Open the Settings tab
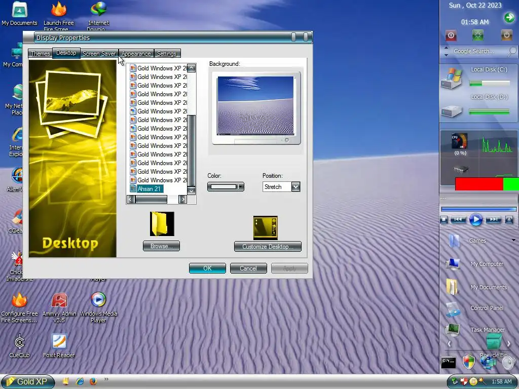Image resolution: width=519 pixels, height=389 pixels. pyautogui.click(x=167, y=54)
